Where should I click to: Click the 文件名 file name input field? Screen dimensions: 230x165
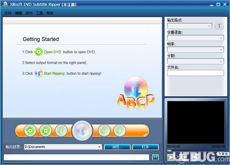[x=195, y=73]
